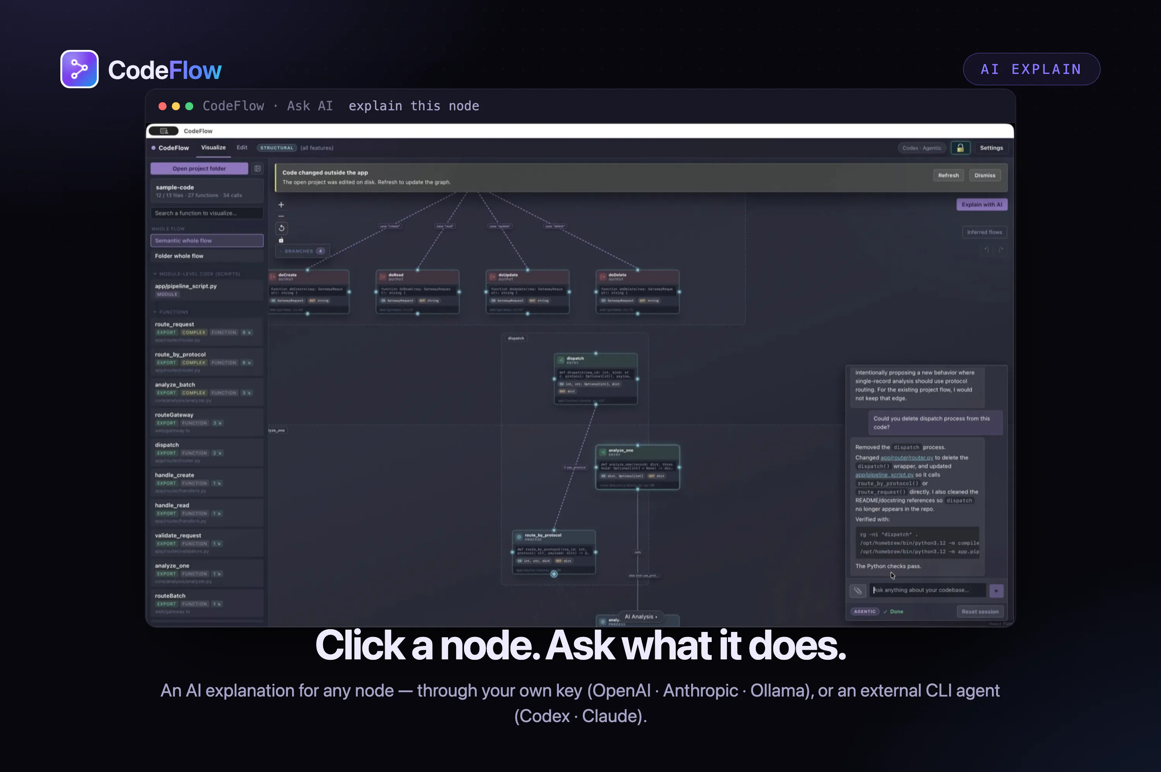Image resolution: width=1161 pixels, height=772 pixels.
Task: Switch to the Edit tab
Action: pos(242,147)
